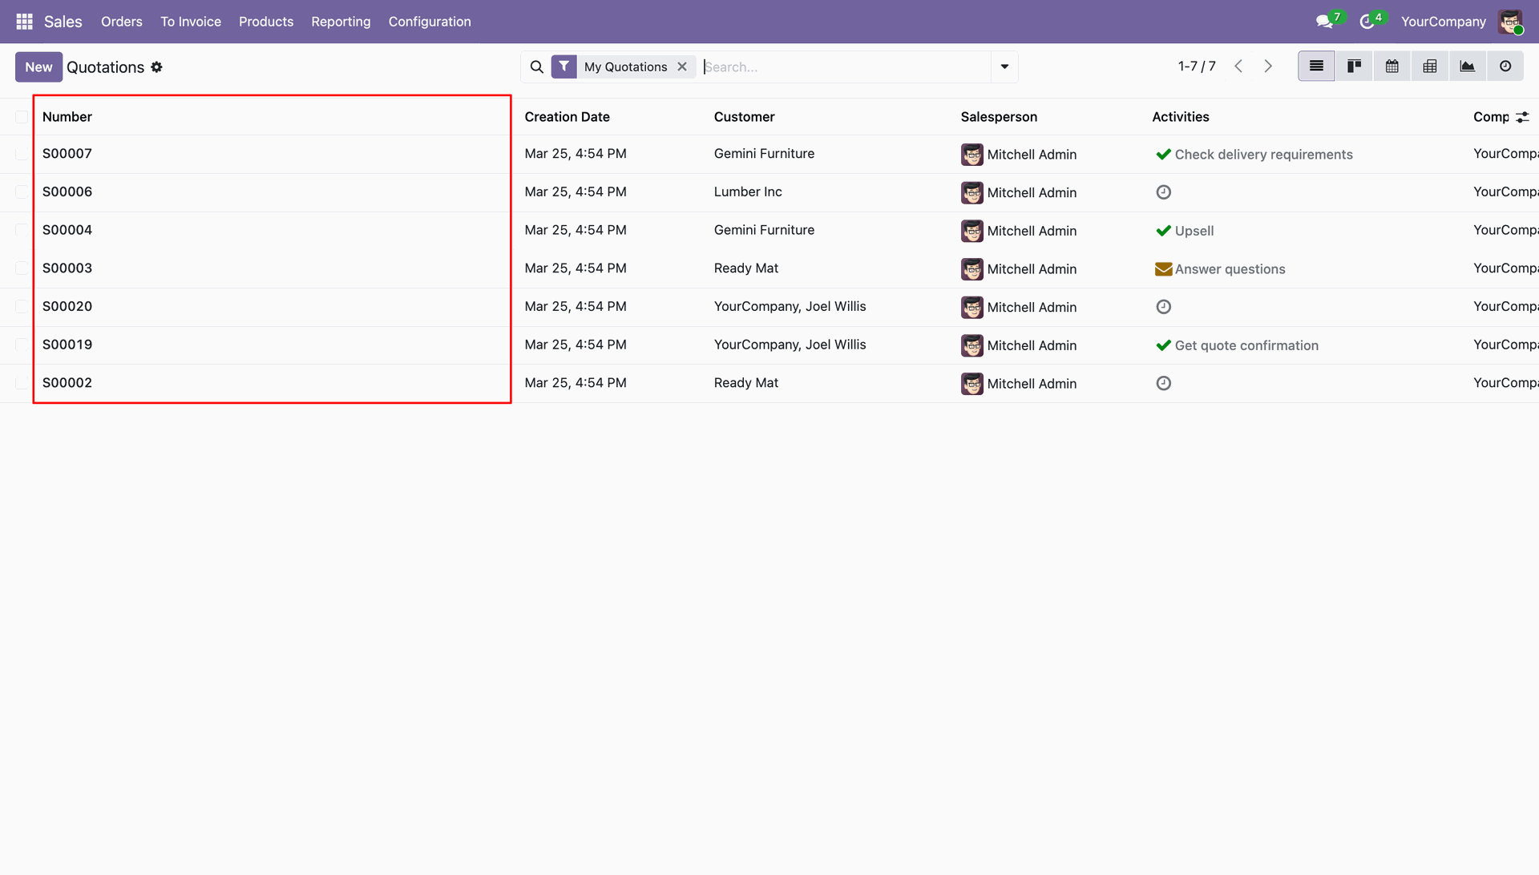This screenshot has height=875, width=1539.
Task: Click the New quotation button
Action: pyautogui.click(x=38, y=67)
